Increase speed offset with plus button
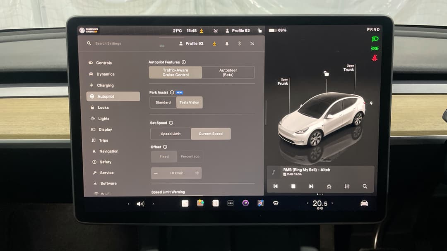 (x=197, y=173)
